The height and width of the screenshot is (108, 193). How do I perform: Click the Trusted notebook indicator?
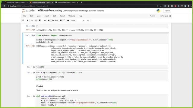click(x=153, y=16)
